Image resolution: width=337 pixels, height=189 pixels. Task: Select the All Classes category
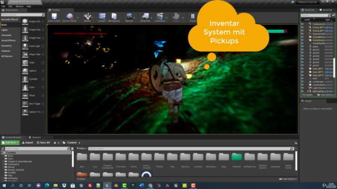[x=7, y=56]
